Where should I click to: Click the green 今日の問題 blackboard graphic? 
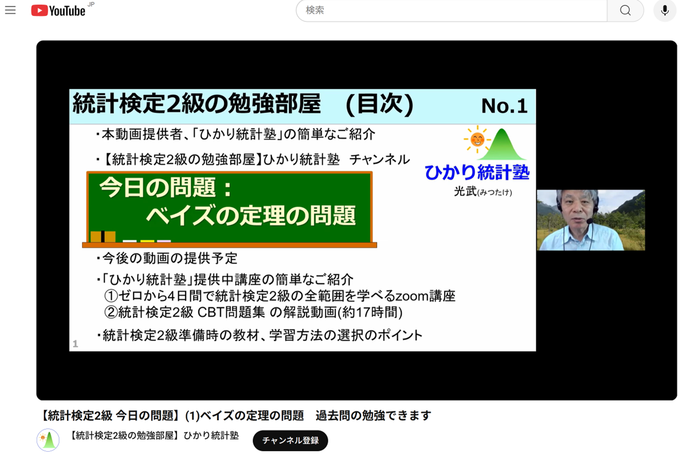click(x=229, y=208)
